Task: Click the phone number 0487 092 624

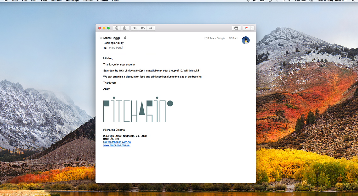Action: (111, 139)
